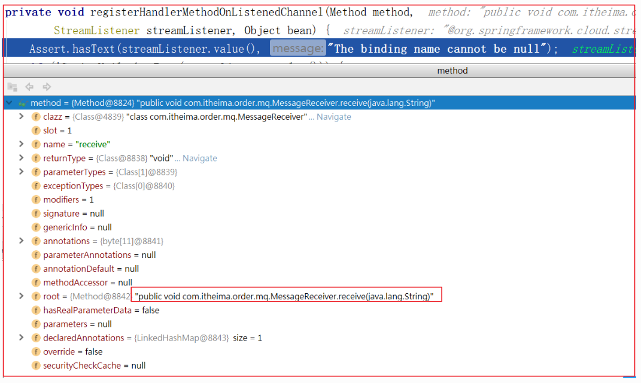The width and height of the screenshot is (641, 383).
Task: Select the name = "receive" value
Action: (93, 144)
